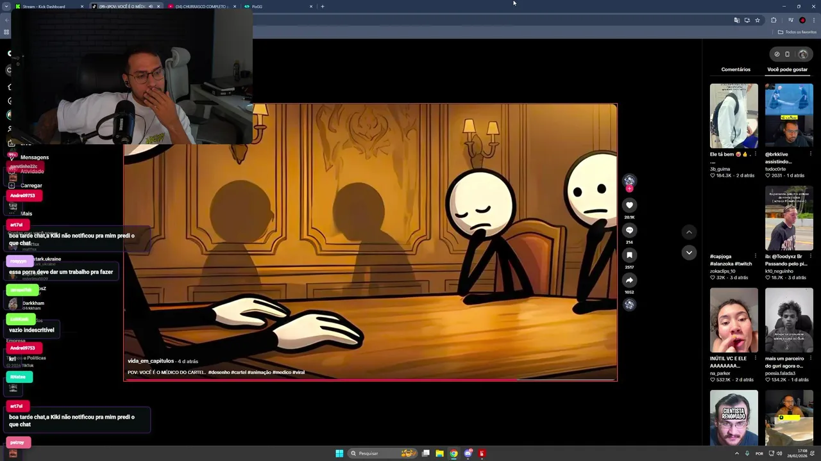
Task: Bookmark page with browser star icon
Action: coord(758,20)
